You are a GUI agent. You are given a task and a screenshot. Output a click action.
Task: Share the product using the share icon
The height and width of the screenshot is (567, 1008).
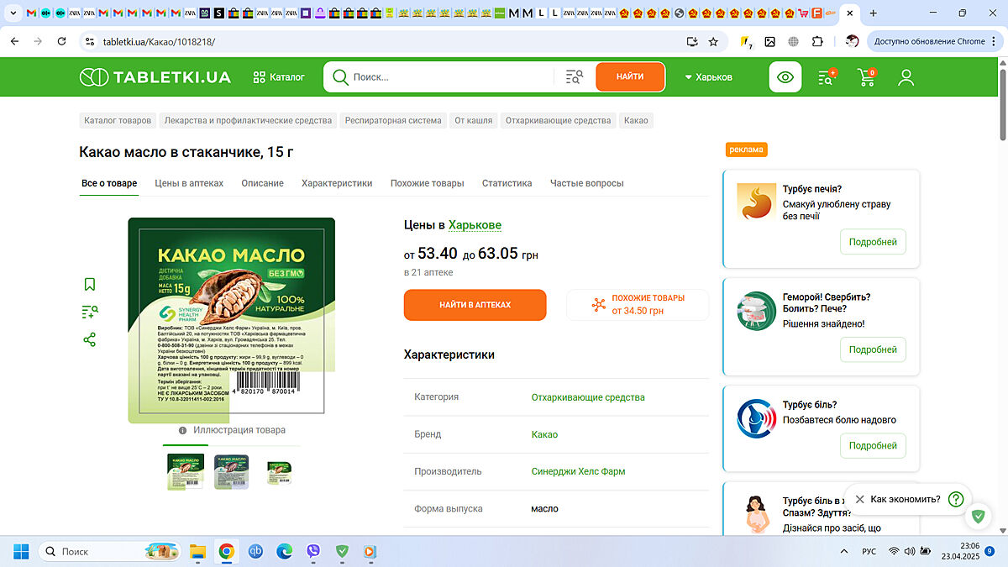tap(90, 340)
